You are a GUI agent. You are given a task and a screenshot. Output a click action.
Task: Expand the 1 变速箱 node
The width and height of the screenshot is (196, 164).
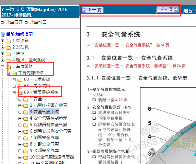pyautogui.click(x=2, y=41)
